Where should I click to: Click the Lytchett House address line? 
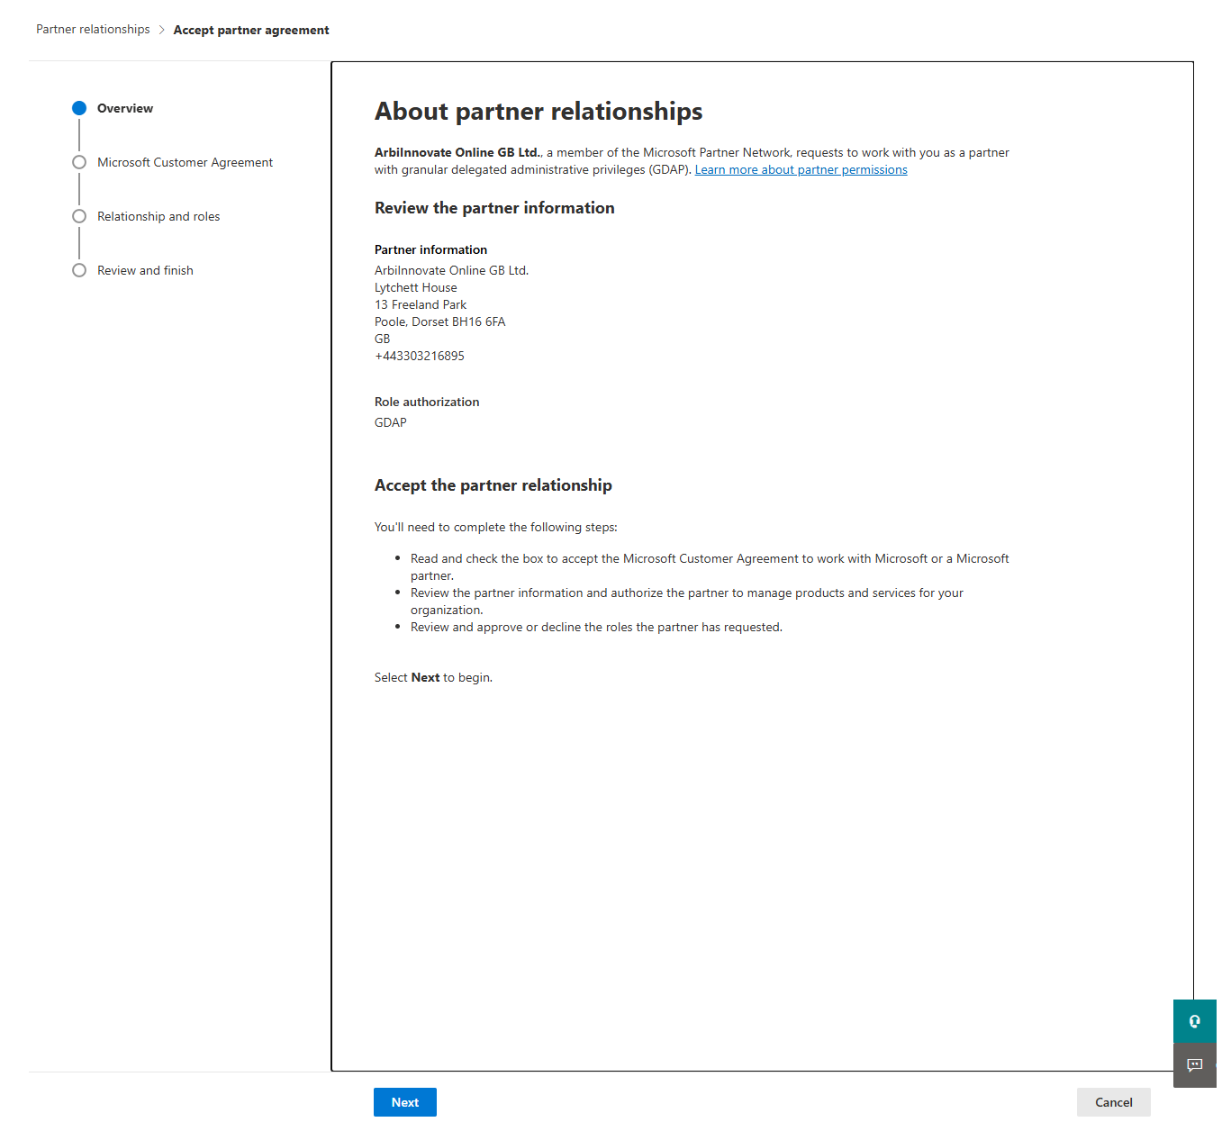coord(416,287)
